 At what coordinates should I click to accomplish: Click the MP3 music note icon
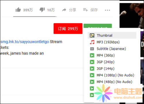coord(92,42)
